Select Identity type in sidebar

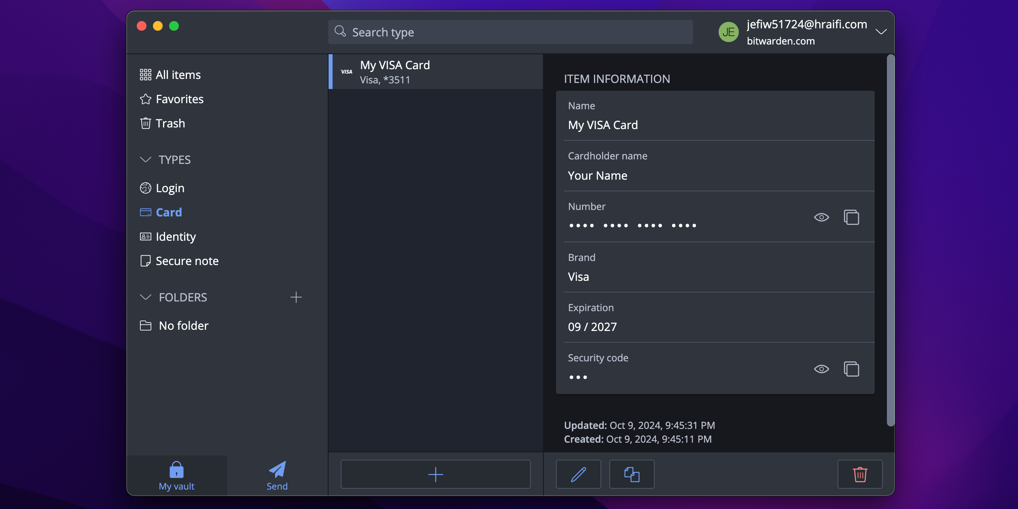[175, 235]
